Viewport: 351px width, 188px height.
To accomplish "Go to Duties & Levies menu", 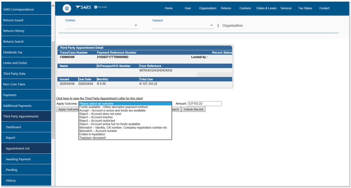I will pos(266,8).
